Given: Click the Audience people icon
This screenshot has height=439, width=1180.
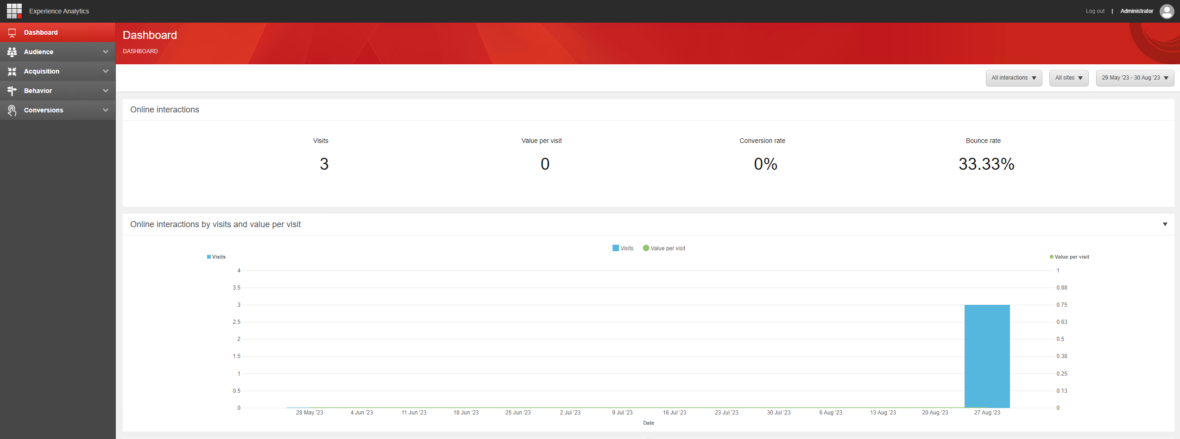Looking at the screenshot, I should (12, 52).
